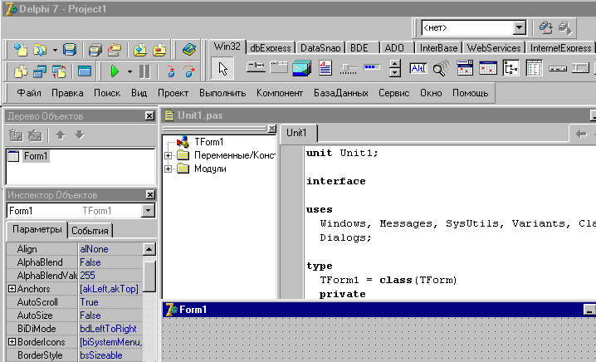Open Help contents book icon
Screen dimensions: 596x362
tap(189, 50)
